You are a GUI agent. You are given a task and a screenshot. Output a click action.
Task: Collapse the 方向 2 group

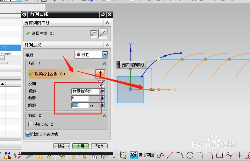pyautogui.click(x=104, y=116)
